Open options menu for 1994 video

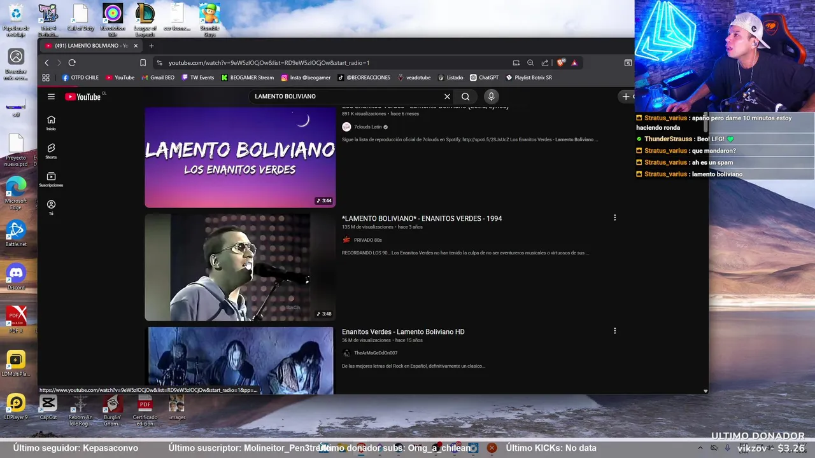point(614,218)
